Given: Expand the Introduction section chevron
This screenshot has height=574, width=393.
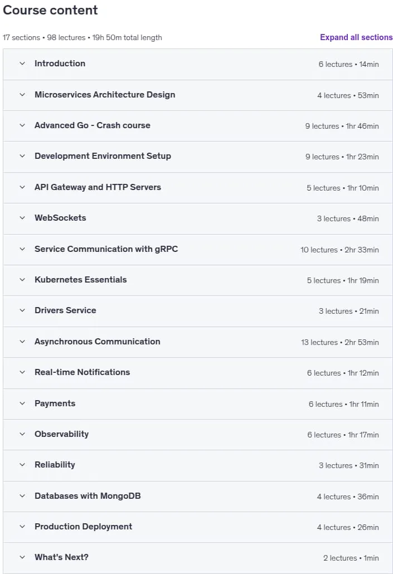Looking at the screenshot, I should point(22,64).
